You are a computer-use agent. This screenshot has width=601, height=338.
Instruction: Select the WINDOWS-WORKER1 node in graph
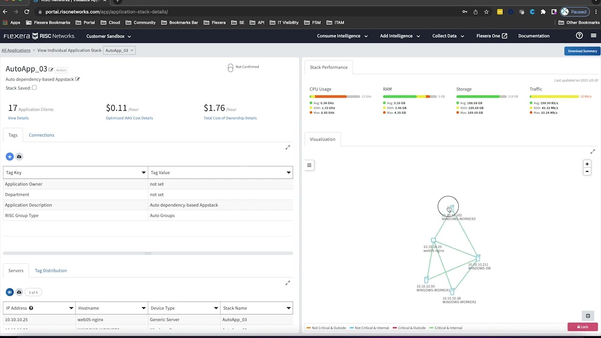[426, 280]
